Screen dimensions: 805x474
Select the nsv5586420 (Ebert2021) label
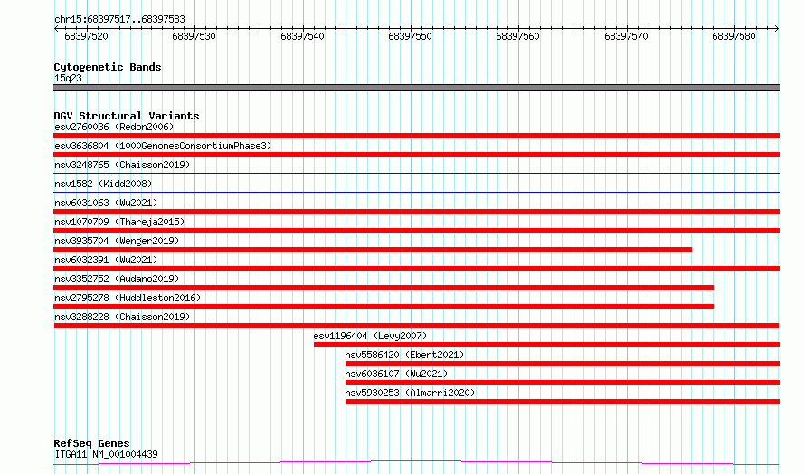tap(404, 355)
